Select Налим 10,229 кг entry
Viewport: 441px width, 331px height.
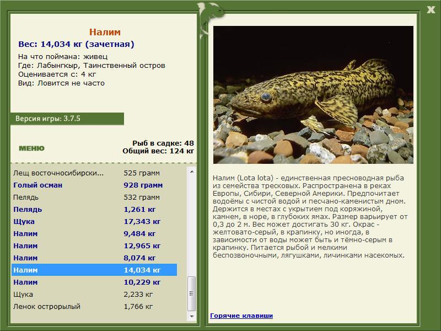[x=94, y=282]
